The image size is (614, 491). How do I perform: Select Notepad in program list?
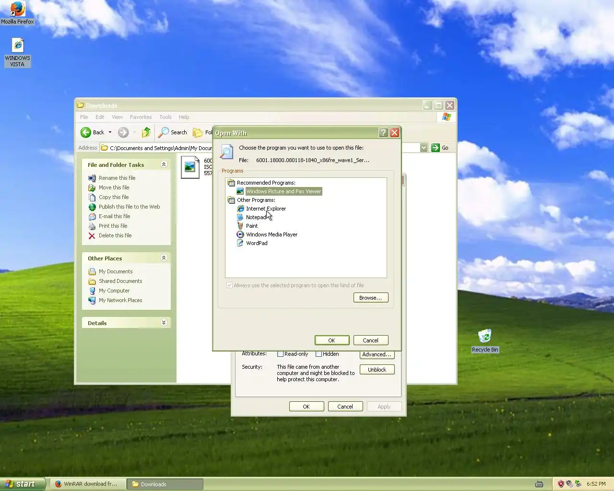pyautogui.click(x=256, y=217)
